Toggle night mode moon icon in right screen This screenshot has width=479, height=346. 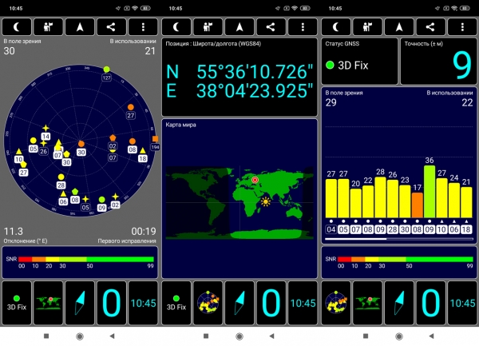click(x=336, y=27)
